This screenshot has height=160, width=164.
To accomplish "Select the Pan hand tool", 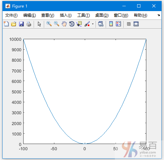I will [64, 24].
